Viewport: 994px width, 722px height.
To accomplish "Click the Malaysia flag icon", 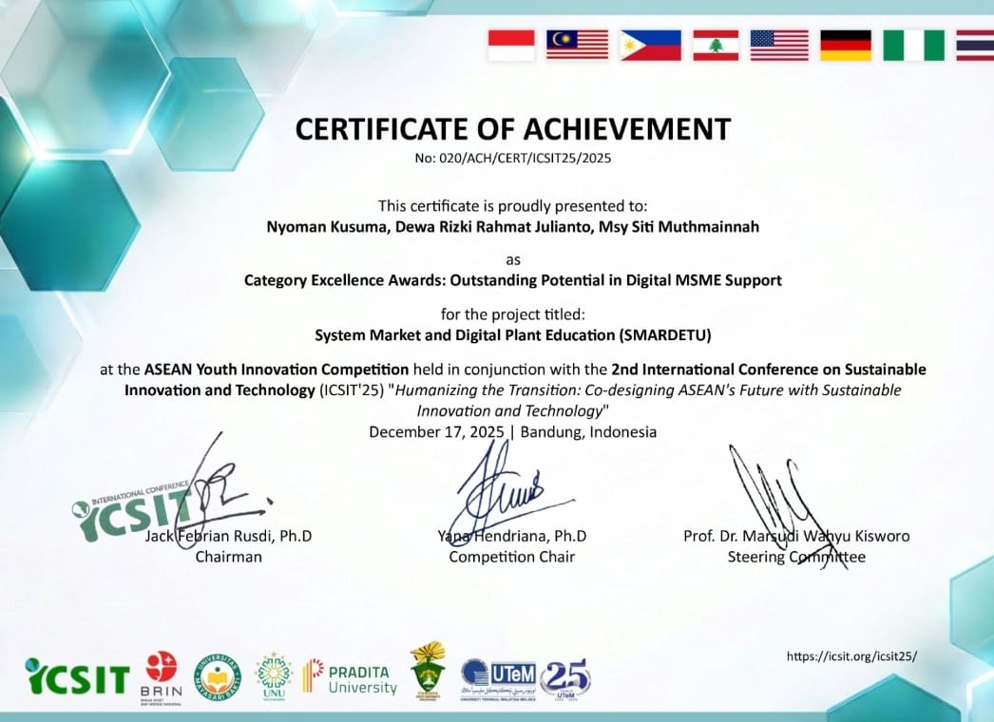I will click(577, 46).
